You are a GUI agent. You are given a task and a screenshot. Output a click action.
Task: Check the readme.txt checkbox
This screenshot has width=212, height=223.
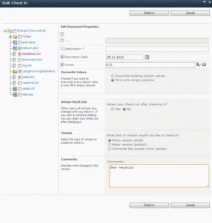[x=20, y=83]
